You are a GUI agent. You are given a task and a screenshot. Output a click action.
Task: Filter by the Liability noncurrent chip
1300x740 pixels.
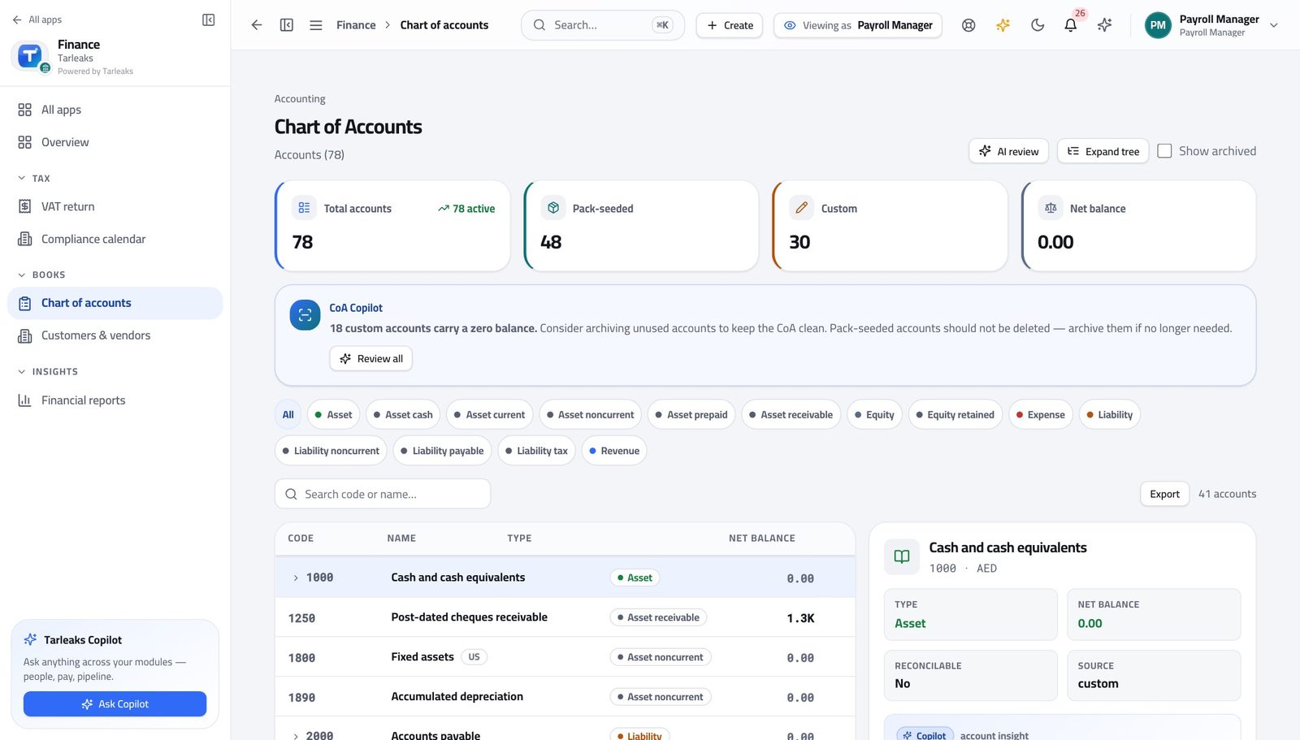(331, 451)
